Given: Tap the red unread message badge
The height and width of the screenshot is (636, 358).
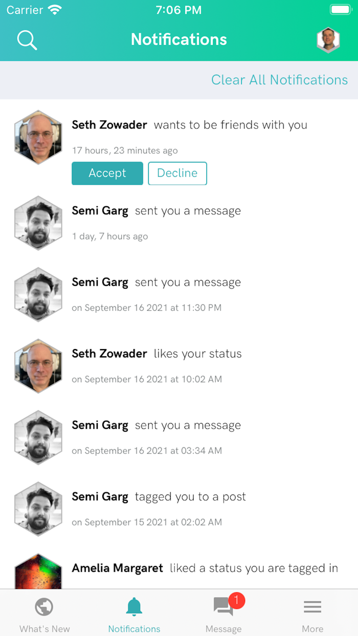Looking at the screenshot, I should (237, 600).
